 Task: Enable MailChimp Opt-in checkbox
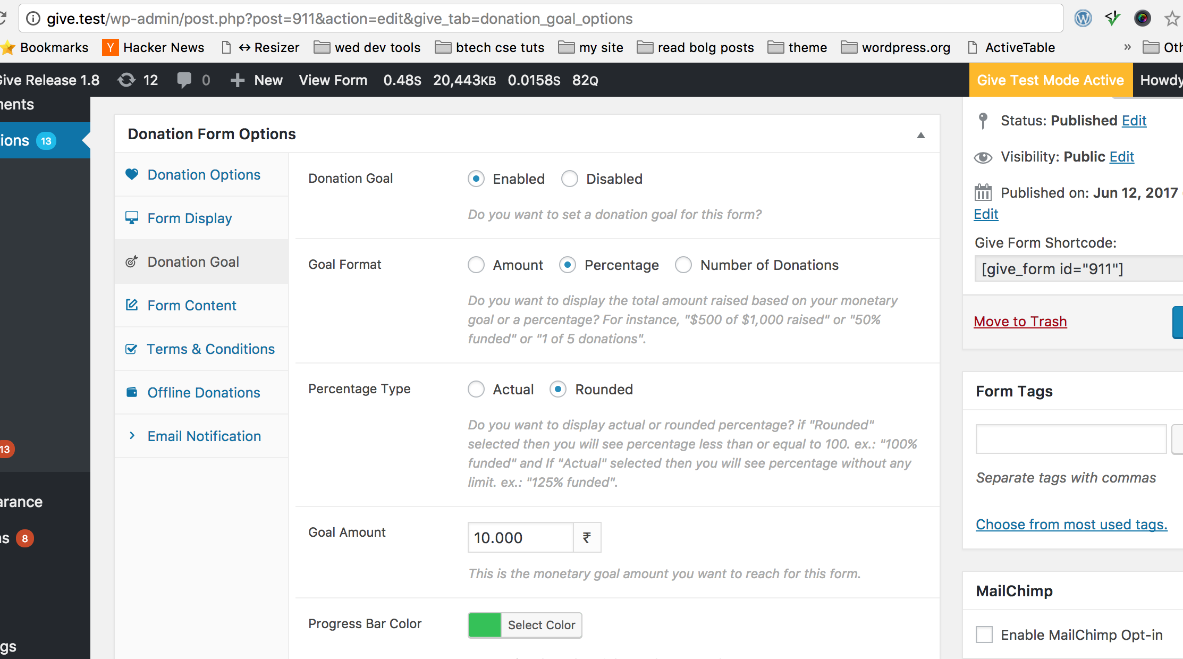tap(984, 635)
